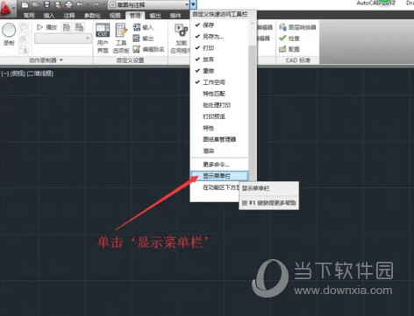Uncheck 工作空间 in the quick access menu
This screenshot has height=316, width=414.
[x=219, y=82]
